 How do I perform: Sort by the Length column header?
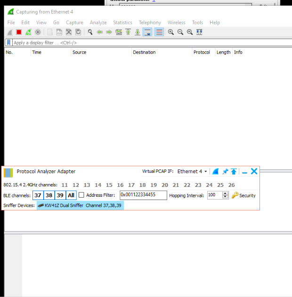[224, 52]
